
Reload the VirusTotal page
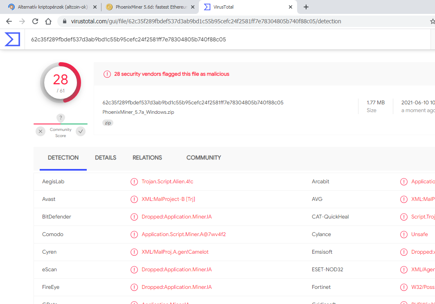point(35,21)
